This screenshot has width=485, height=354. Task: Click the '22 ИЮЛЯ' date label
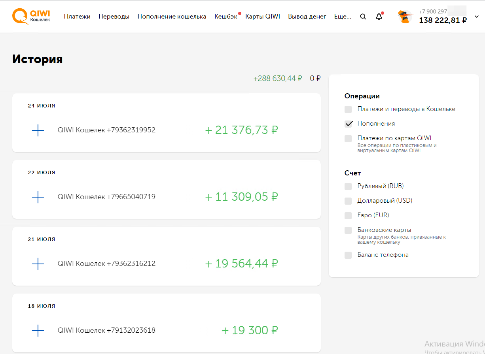(42, 172)
